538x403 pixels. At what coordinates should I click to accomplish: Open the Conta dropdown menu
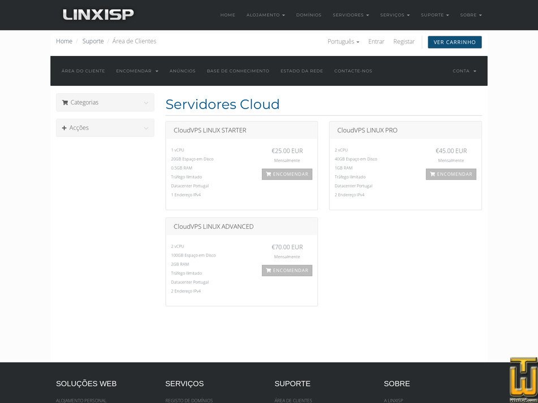coord(464,71)
